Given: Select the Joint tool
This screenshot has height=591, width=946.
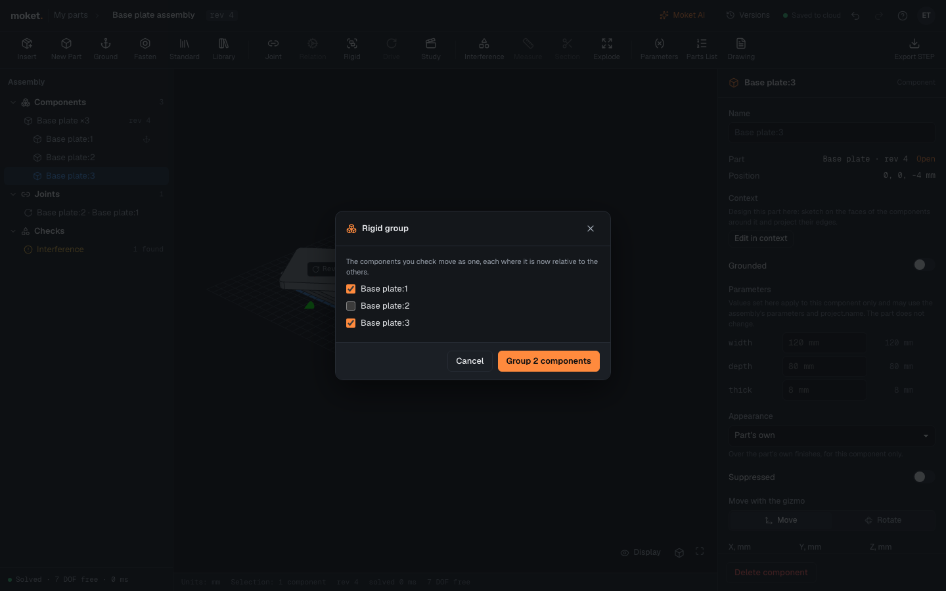Looking at the screenshot, I should 273,49.
